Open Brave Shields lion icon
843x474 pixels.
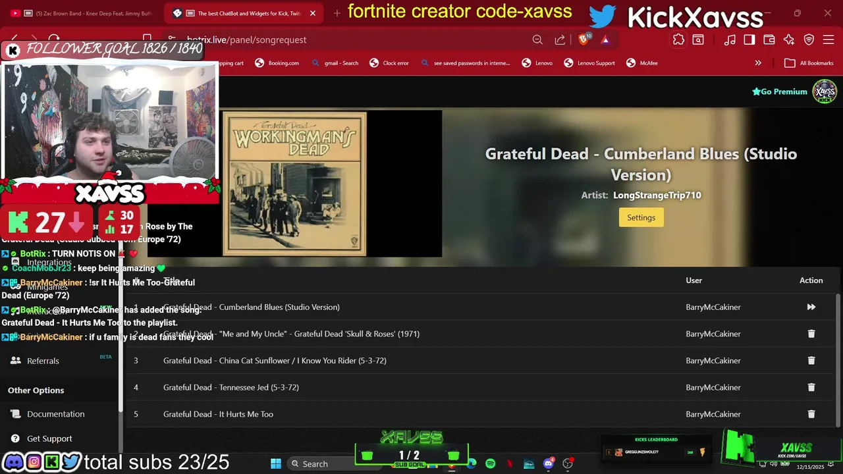[584, 39]
